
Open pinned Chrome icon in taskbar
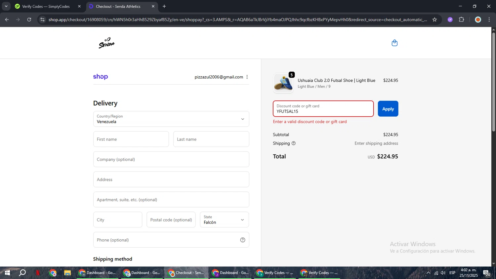53,273
